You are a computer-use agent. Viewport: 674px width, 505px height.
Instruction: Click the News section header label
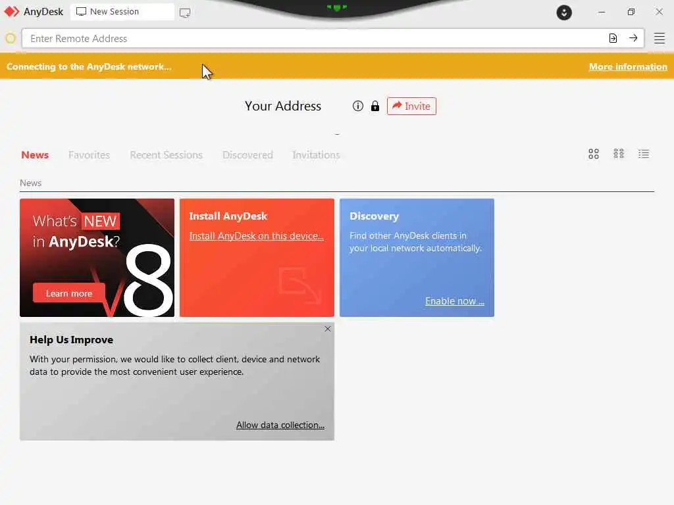click(30, 183)
